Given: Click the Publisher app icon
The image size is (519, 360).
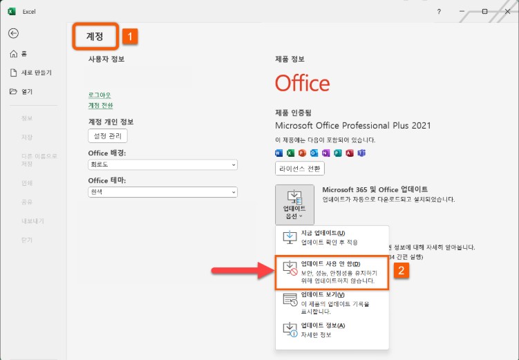Looking at the screenshot, I should pos(338,153).
